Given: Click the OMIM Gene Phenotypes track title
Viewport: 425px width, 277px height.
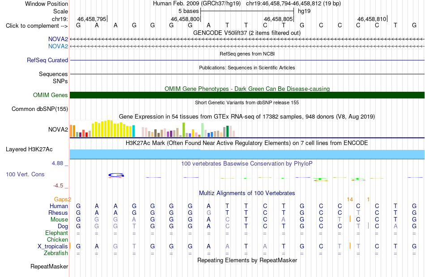Looking at the screenshot, I should coord(247,89).
